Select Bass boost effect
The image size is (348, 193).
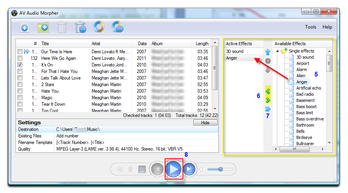click(x=306, y=107)
